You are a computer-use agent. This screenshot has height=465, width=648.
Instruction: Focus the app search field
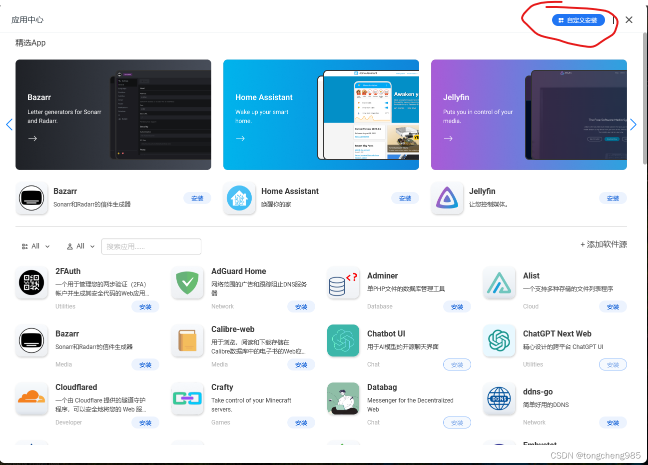tap(151, 246)
